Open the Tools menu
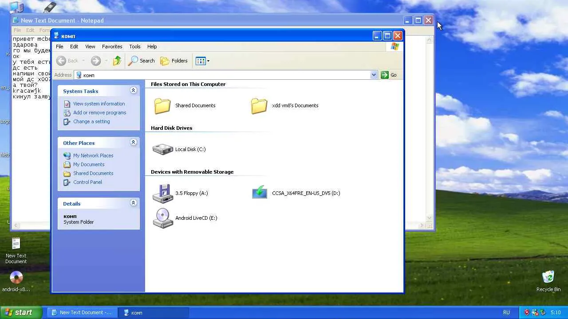 tap(135, 47)
